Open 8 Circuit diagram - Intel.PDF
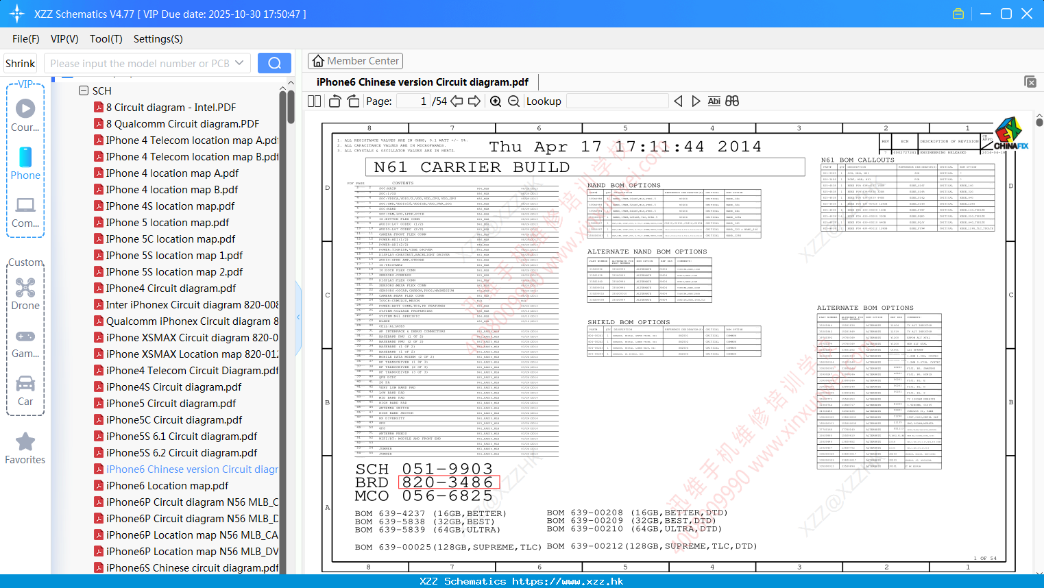1044x588 pixels. point(171,107)
